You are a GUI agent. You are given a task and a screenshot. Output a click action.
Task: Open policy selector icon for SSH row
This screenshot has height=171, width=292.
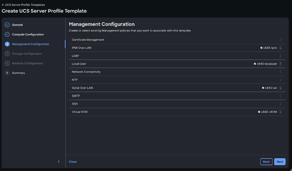point(281,104)
